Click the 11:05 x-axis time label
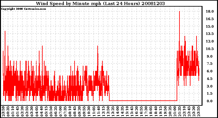The image size is (218, 118). pos(94,111)
